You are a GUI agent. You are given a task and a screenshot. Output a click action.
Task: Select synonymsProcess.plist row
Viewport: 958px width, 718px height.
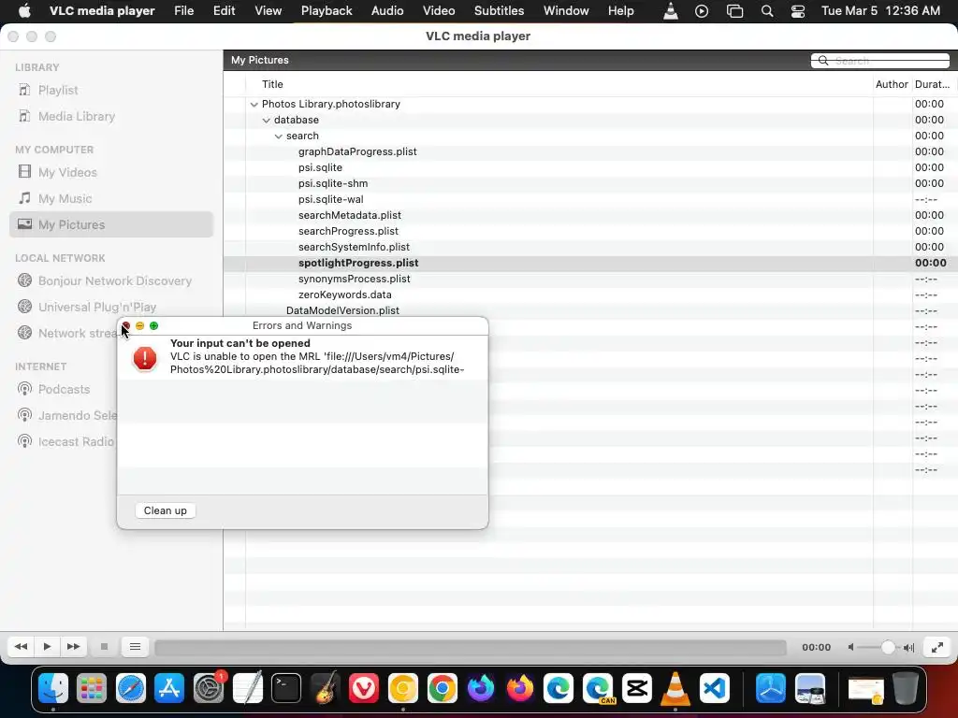[x=355, y=279]
